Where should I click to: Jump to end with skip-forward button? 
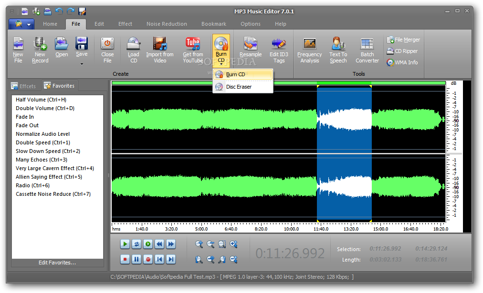pyautogui.click(x=171, y=260)
